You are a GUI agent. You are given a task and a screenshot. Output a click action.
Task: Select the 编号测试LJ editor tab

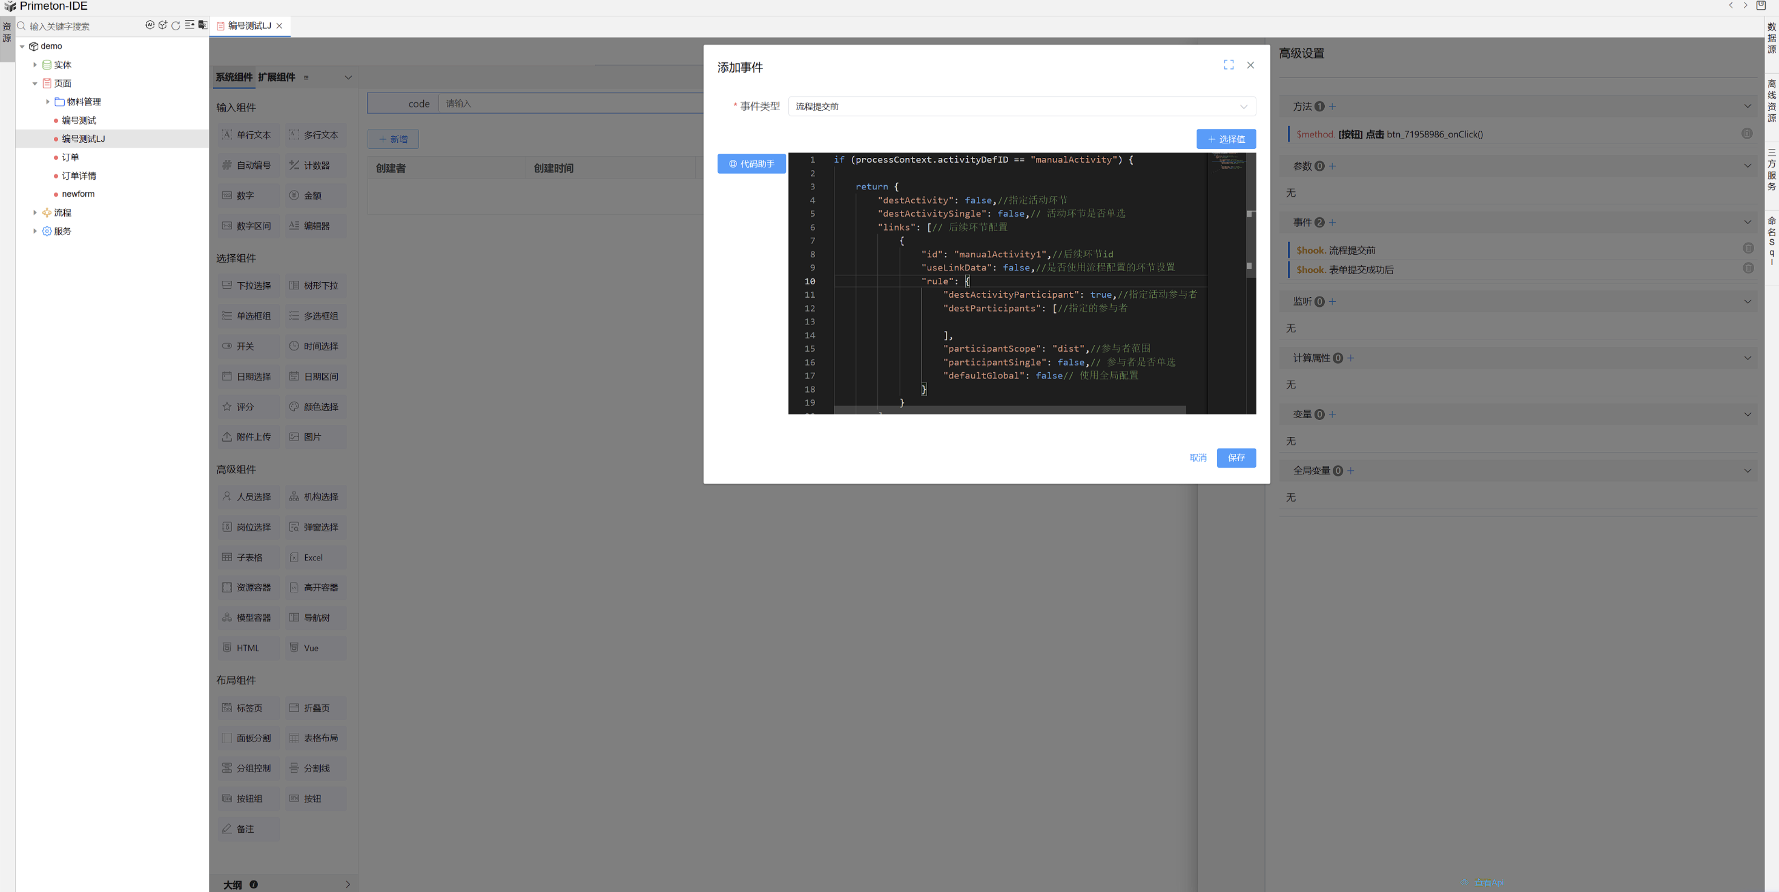click(249, 25)
